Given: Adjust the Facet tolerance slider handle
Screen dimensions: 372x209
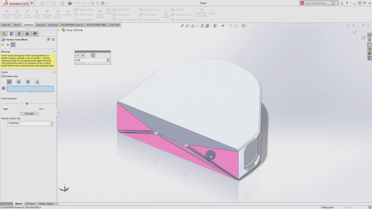Looking at the screenshot, I should pyautogui.click(x=27, y=103).
